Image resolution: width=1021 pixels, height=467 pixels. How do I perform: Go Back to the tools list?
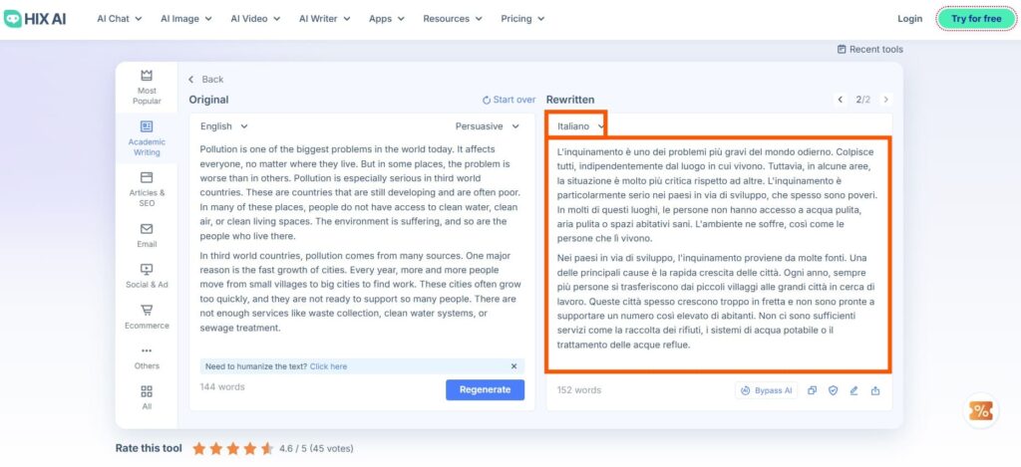(205, 80)
